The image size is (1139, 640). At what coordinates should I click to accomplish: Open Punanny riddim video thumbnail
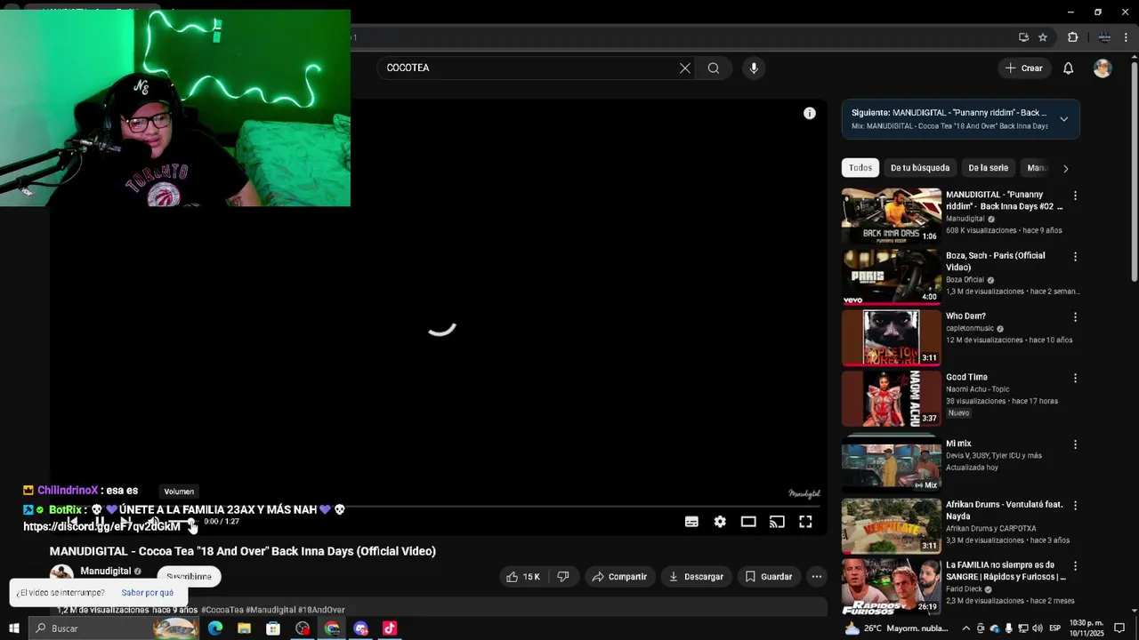pyautogui.click(x=892, y=216)
